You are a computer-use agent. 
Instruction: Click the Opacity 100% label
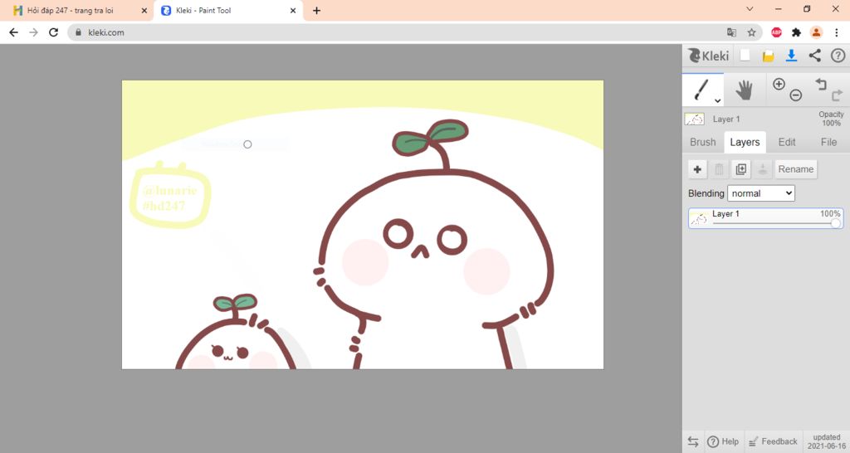(831, 119)
